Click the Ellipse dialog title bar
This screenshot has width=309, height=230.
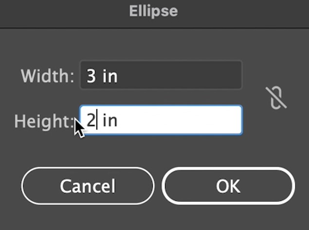[155, 14]
